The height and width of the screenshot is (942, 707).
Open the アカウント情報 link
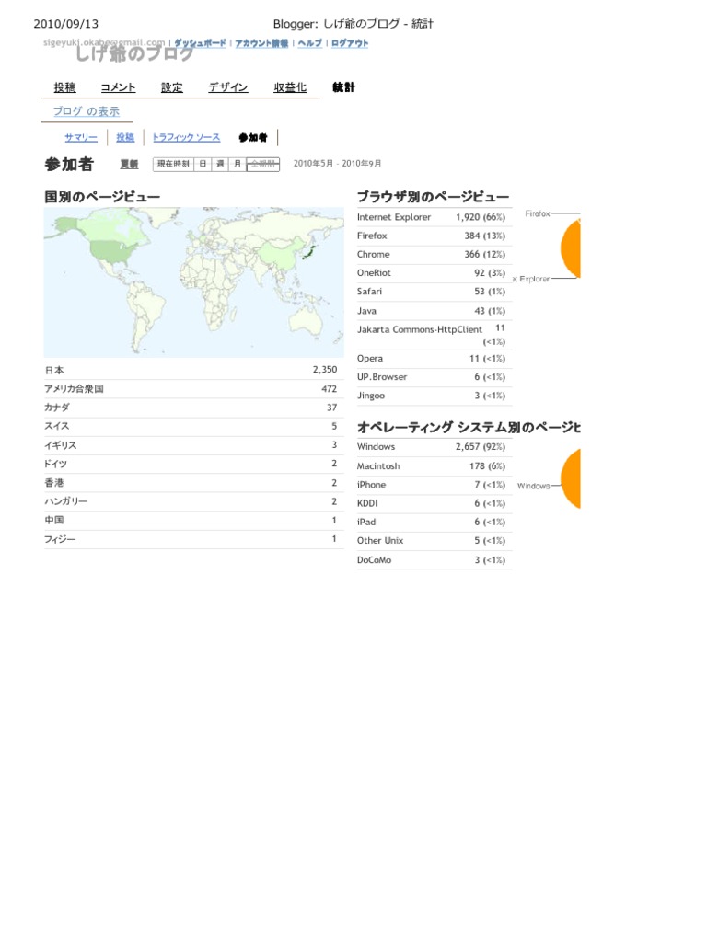pos(261,43)
